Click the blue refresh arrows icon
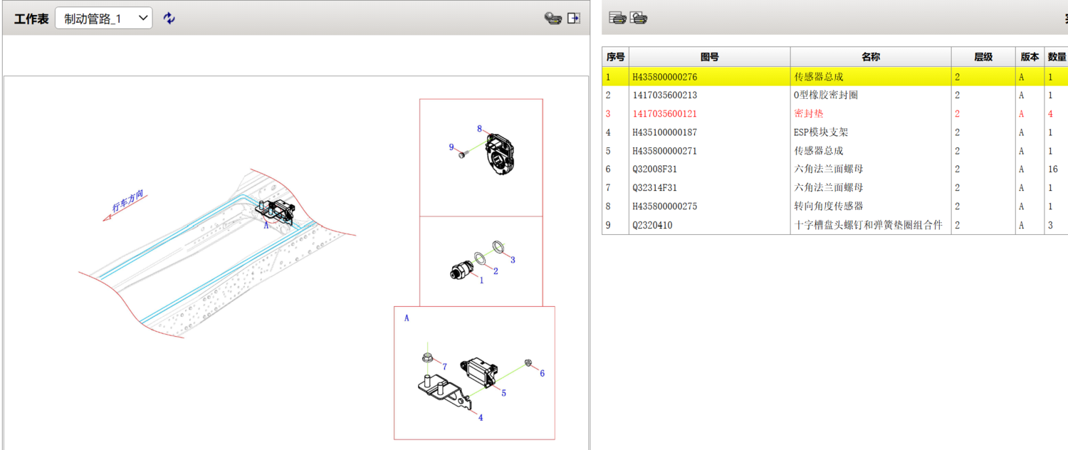Viewport: 1068px width, 450px height. click(x=169, y=19)
